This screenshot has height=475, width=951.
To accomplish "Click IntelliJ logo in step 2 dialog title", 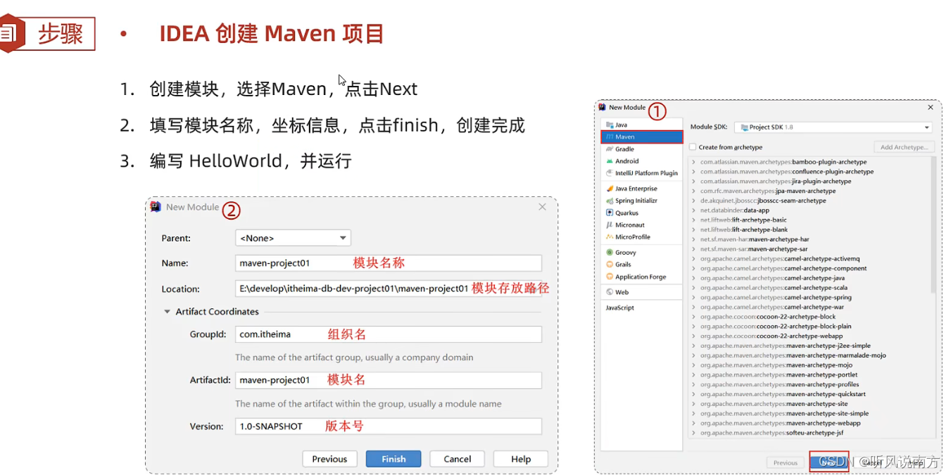I will pyautogui.click(x=156, y=206).
